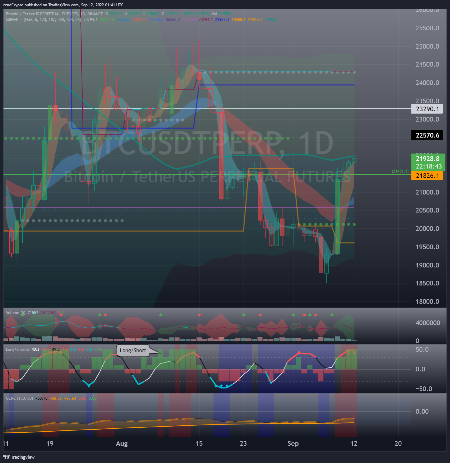Viewport: 450px width, 463px height.
Task: Click the 20 date on time axis
Action: 398,443
